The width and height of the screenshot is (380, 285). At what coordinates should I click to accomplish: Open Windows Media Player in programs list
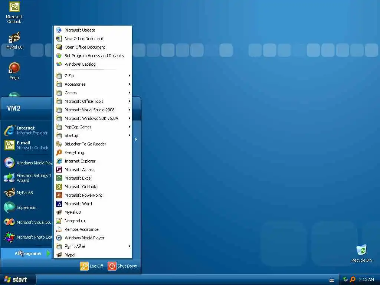point(93,238)
